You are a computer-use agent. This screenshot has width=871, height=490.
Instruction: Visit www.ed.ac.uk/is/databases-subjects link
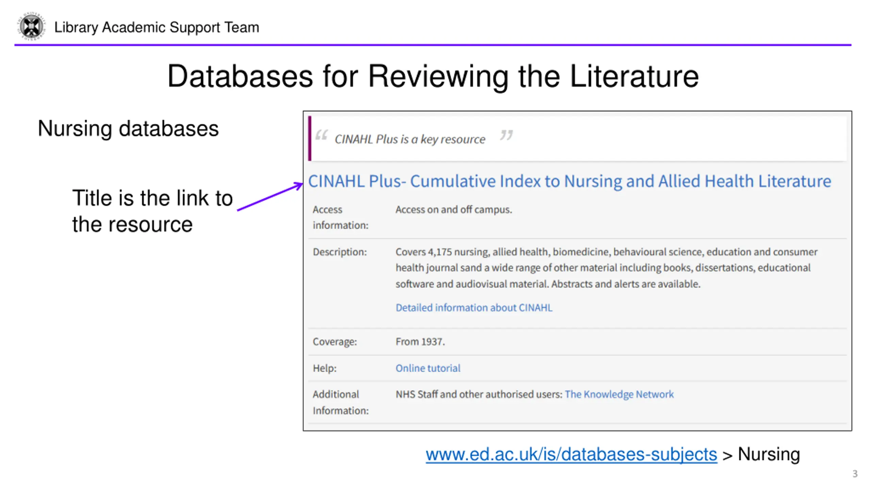[571, 455]
